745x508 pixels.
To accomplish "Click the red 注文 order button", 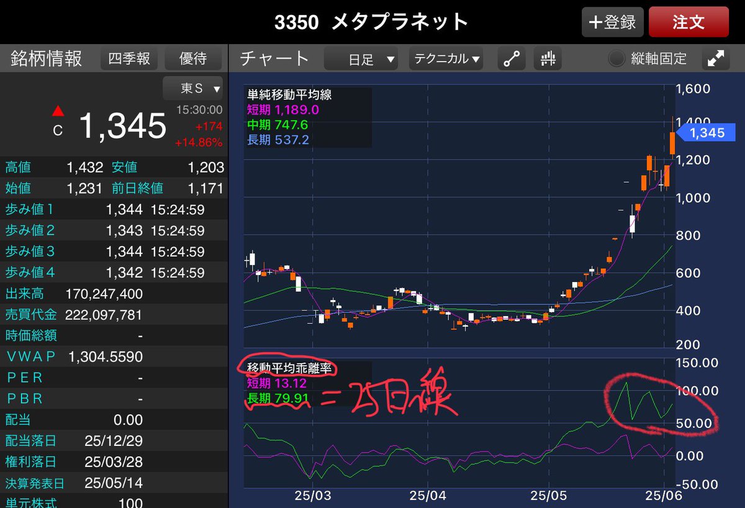I will 689,22.
